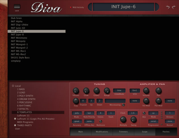Enable the Arp switch
This screenshot has width=179, height=138.
click(x=144, y=113)
